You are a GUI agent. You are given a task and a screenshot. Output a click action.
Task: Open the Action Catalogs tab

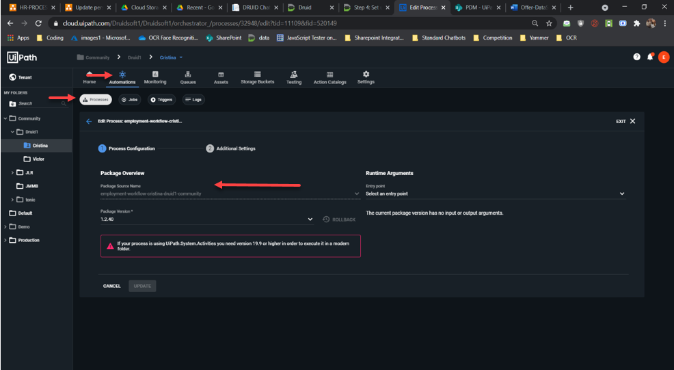[x=329, y=77]
